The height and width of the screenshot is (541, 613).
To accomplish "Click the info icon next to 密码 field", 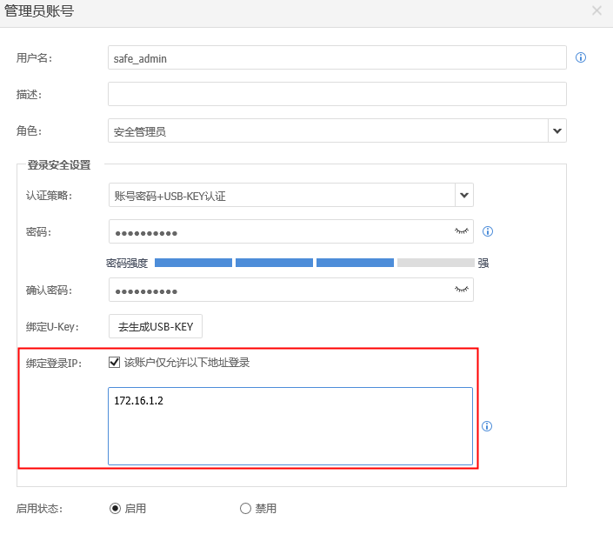I will pos(488,231).
